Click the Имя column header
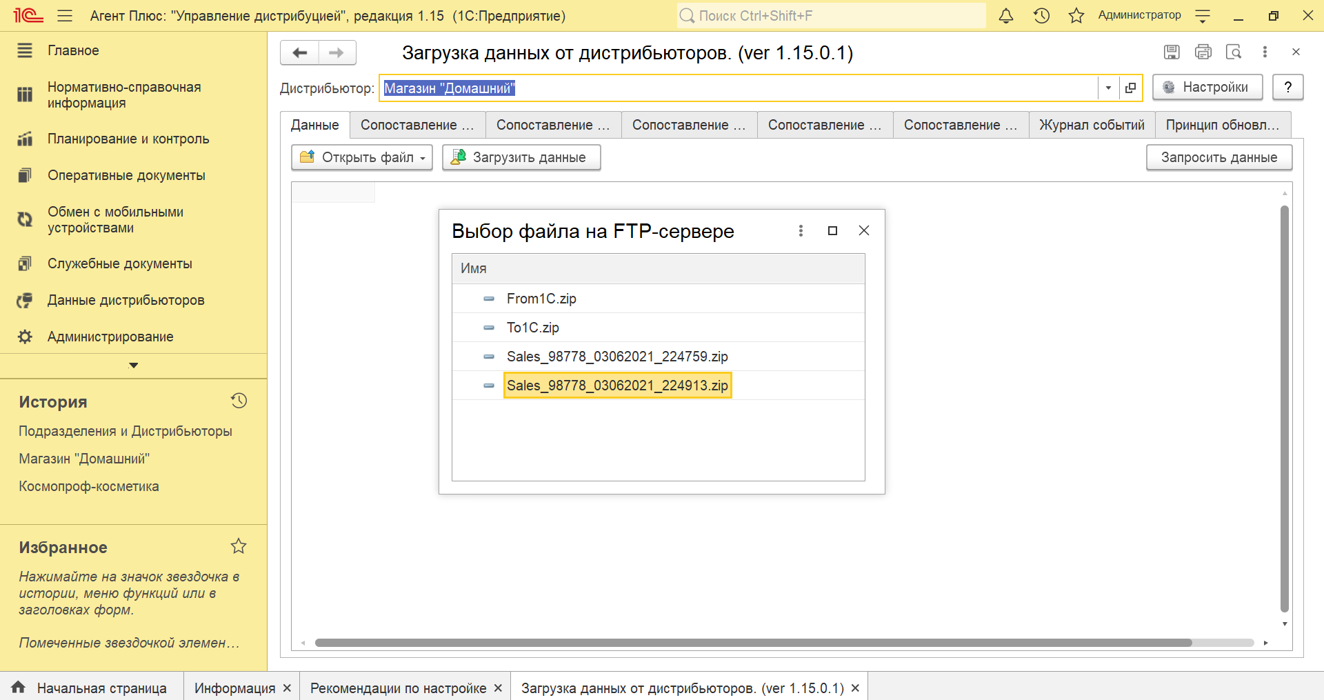 point(659,269)
